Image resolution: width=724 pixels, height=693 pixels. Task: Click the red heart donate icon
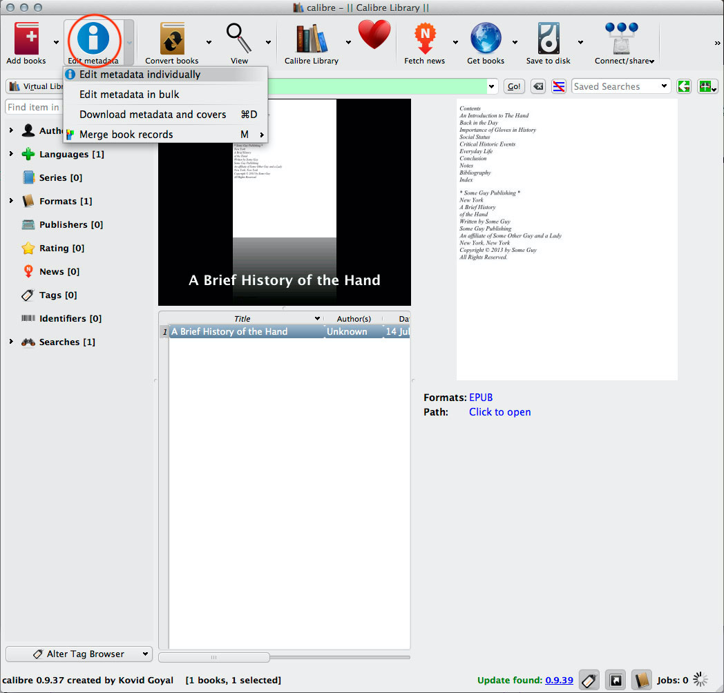[374, 35]
